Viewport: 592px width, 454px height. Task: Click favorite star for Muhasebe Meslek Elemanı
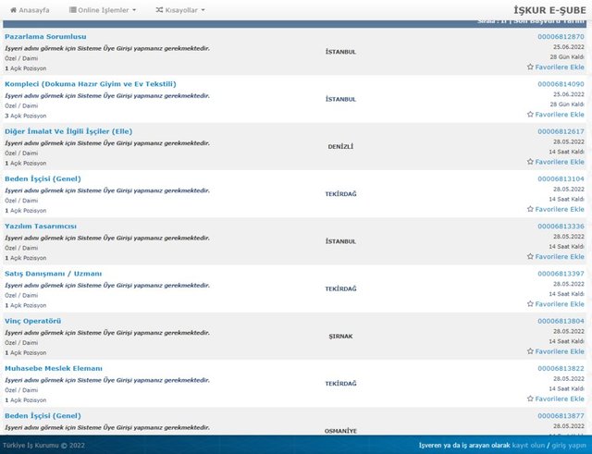530,399
